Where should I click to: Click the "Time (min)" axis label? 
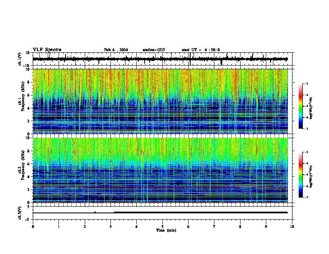point(166,230)
